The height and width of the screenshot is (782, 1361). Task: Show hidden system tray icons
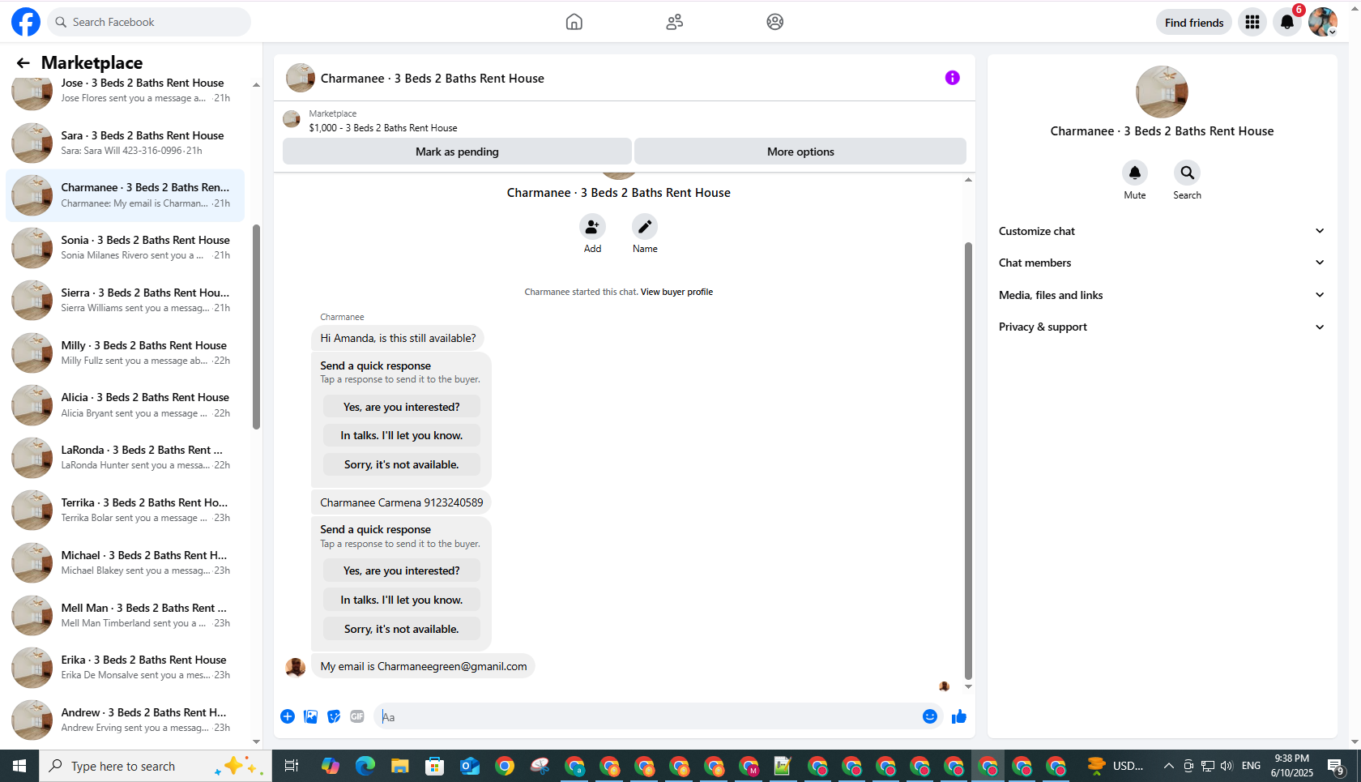1168,766
